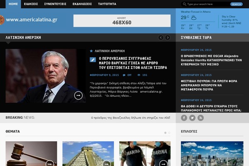Go to previous slide with left arrow
The image size is (249, 166).
pyautogui.click(x=161, y=38)
